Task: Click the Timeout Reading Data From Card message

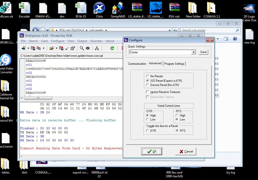Action: (71, 148)
